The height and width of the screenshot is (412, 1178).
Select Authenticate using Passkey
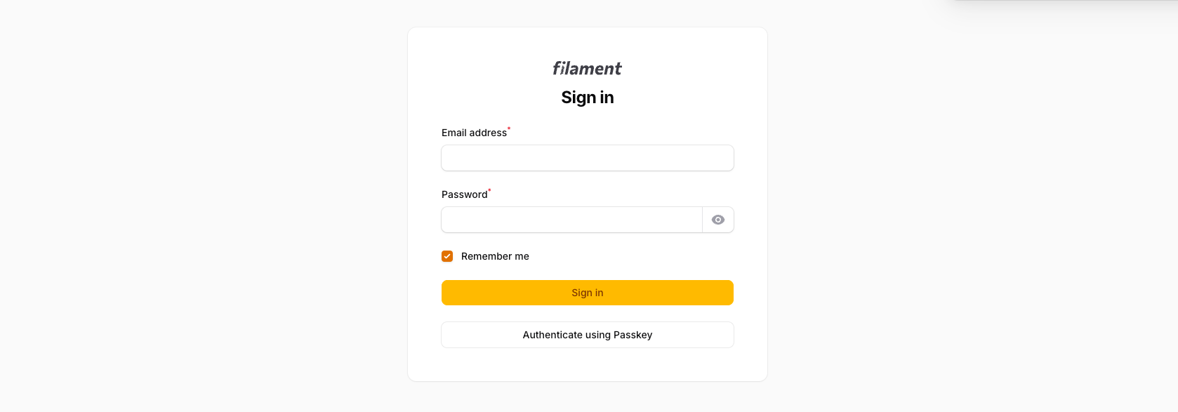click(x=587, y=335)
